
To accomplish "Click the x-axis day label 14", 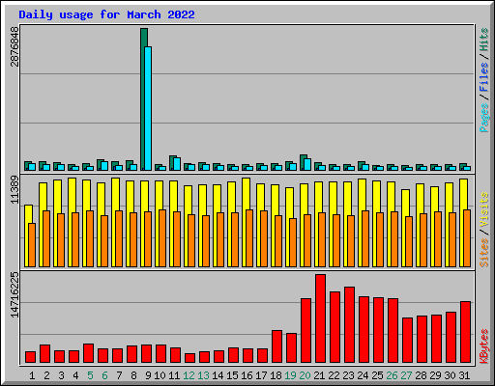I will pyautogui.click(x=218, y=375).
